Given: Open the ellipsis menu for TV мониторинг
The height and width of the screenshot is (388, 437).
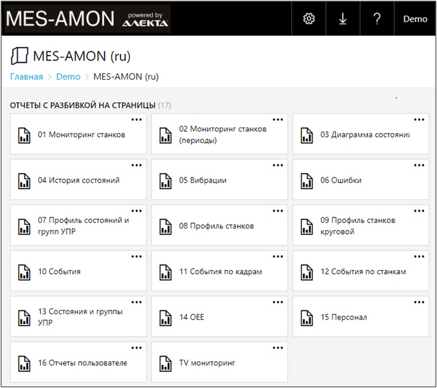Looking at the screenshot, I should pos(278,348).
